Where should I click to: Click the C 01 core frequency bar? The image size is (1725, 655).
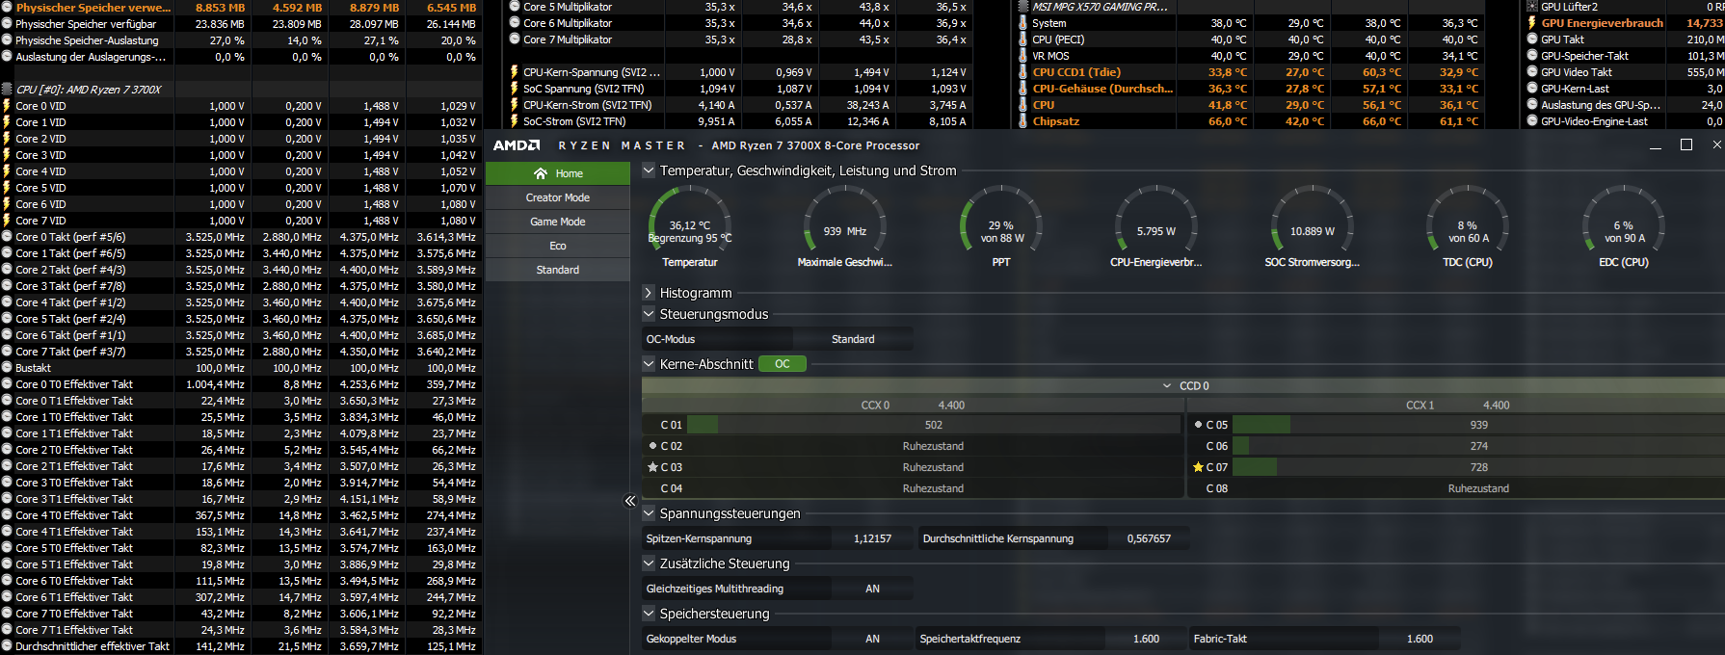[x=933, y=425]
